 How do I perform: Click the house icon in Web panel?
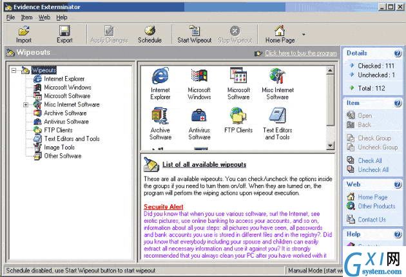351,196
